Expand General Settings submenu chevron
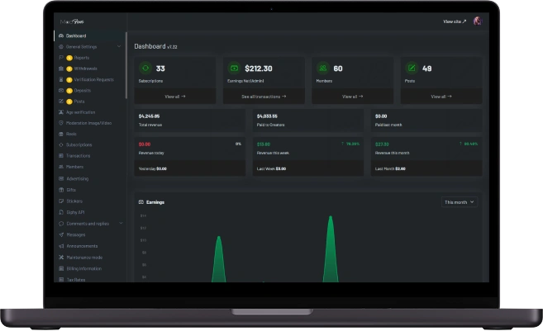This screenshot has width=543, height=331. pyautogui.click(x=119, y=46)
